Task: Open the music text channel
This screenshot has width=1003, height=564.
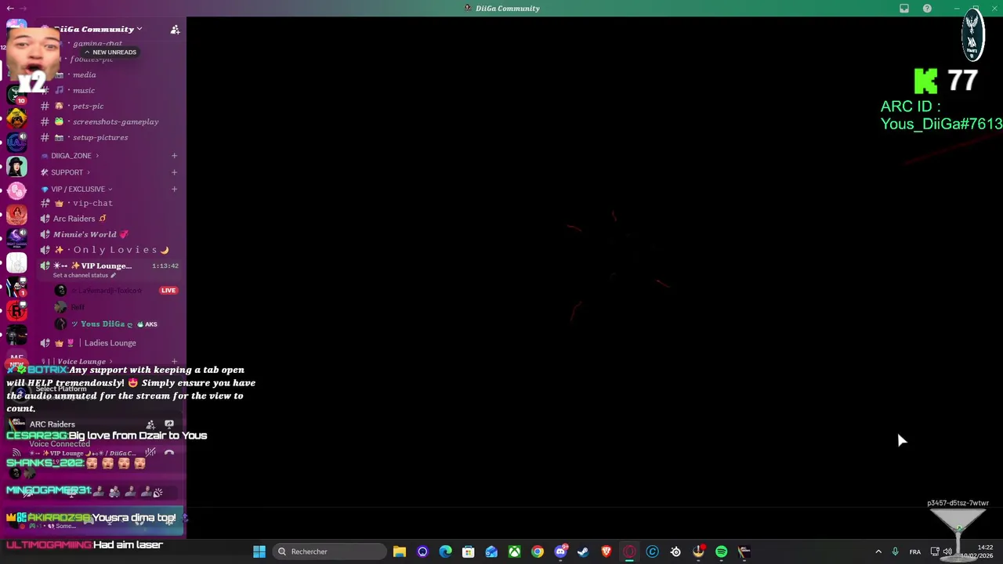Action: 83,90
